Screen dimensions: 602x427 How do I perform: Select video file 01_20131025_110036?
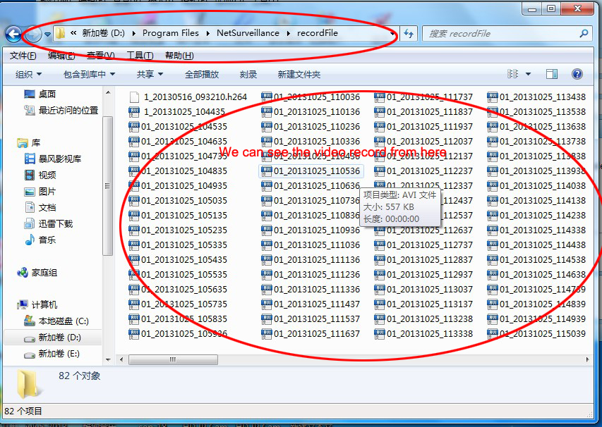(316, 97)
